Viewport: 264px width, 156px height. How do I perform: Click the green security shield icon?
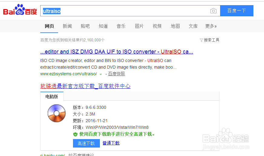click(75, 134)
